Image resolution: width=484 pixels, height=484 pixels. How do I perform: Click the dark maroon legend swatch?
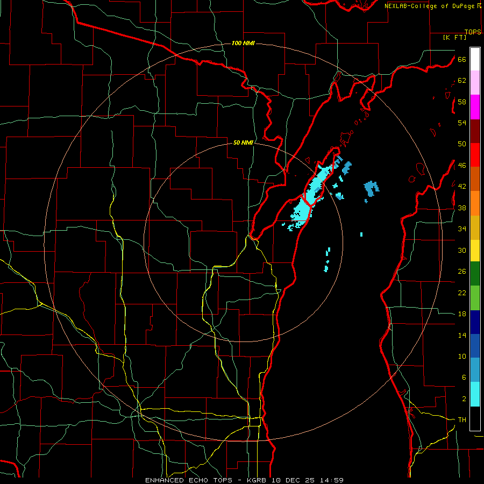point(475,131)
